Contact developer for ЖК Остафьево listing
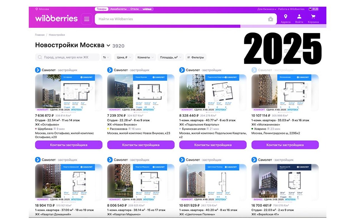The width and height of the screenshot is (357, 220). coord(69,145)
